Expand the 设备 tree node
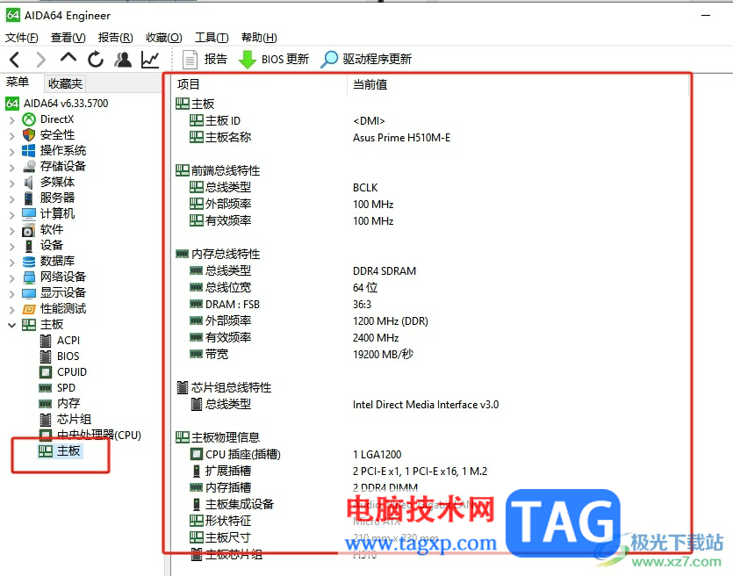The height and width of the screenshot is (576, 733). click(x=11, y=247)
